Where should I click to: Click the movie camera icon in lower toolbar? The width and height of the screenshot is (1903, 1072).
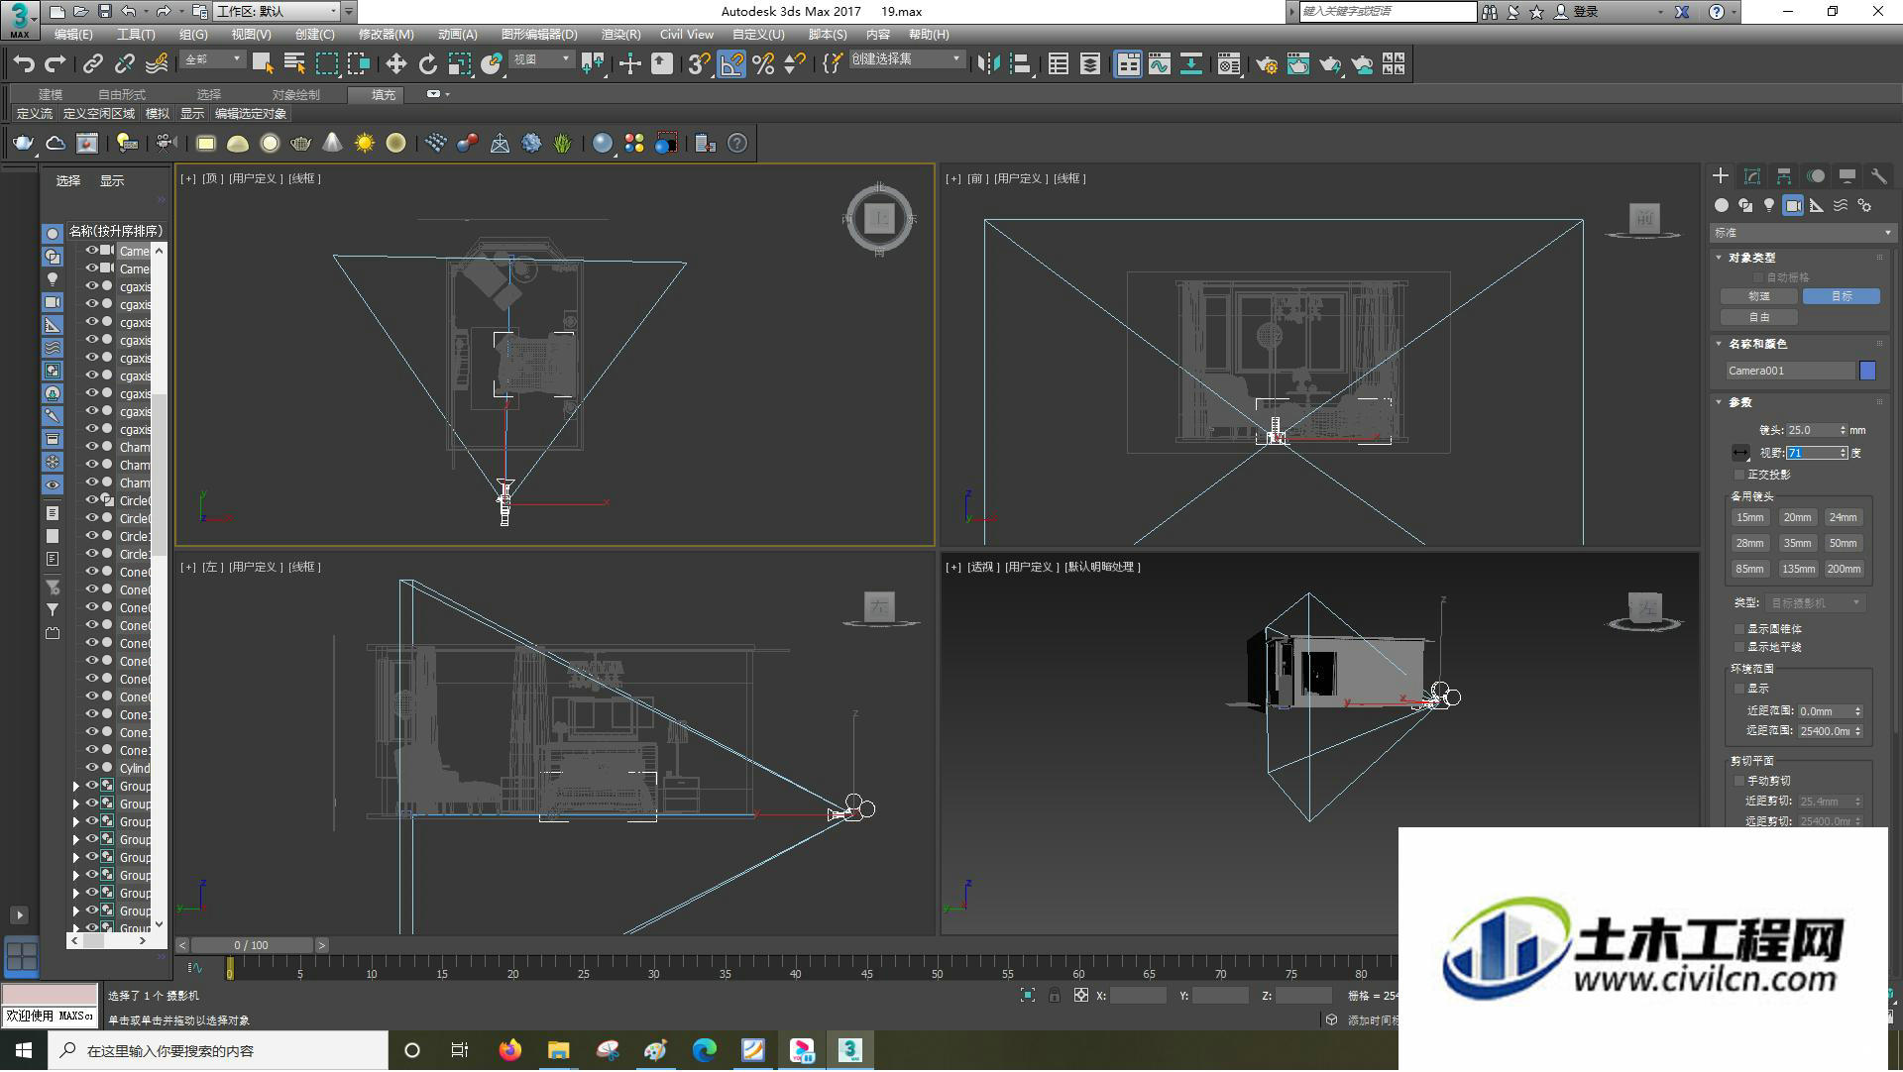tap(166, 144)
